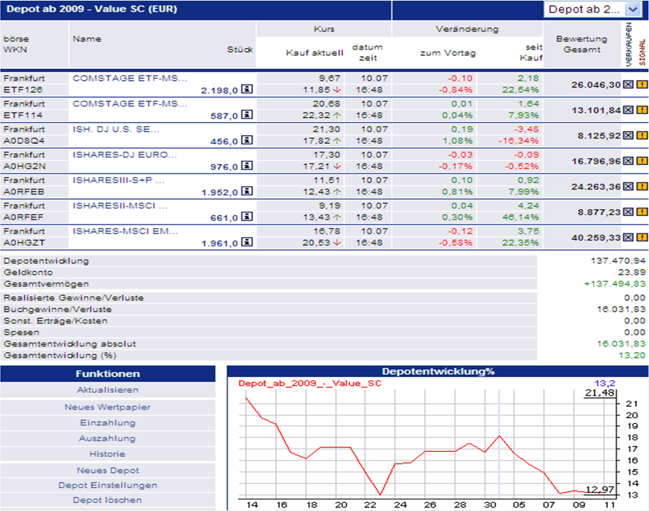Screen dimensions: 649x511
Task: Click Depot löschen option
Action: pos(108,500)
